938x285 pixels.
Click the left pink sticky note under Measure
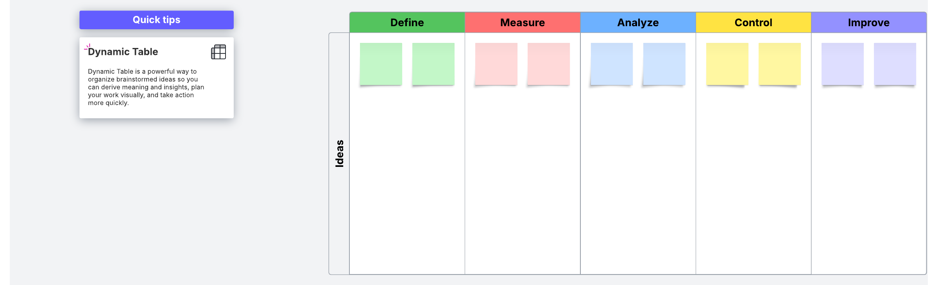pyautogui.click(x=496, y=64)
